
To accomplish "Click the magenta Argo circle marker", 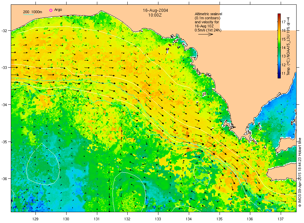I will click(x=51, y=10).
